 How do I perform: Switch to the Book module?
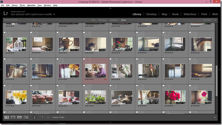pyautogui.click(x=175, y=14)
